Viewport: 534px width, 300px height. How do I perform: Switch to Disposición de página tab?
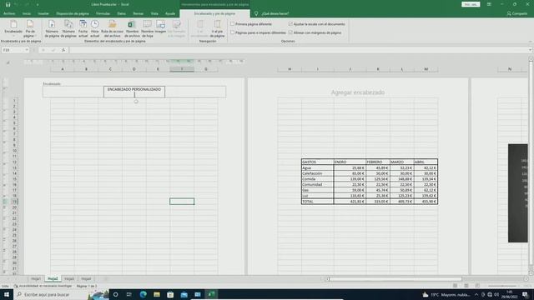pos(73,13)
